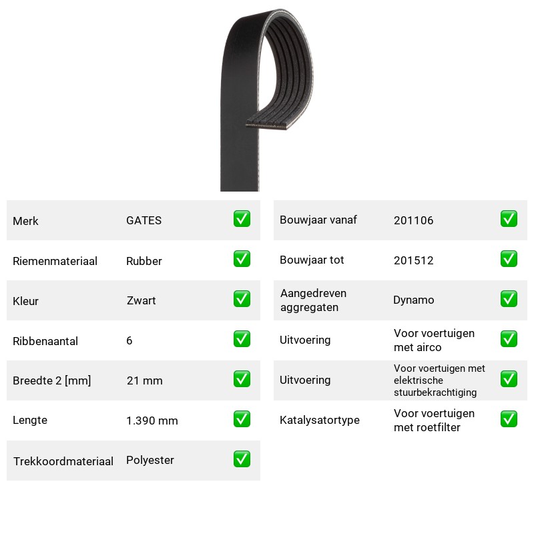The width and height of the screenshot is (534, 534).
Task: Select the Merk row label
Action: point(25,221)
